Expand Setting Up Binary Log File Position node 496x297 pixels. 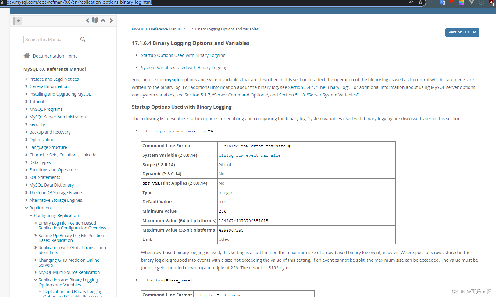36,236
